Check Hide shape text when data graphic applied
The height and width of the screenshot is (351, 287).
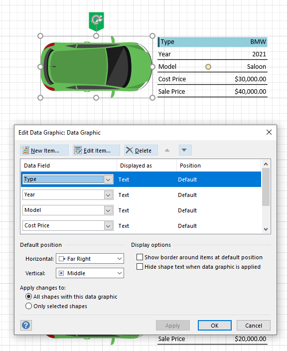coord(140,266)
